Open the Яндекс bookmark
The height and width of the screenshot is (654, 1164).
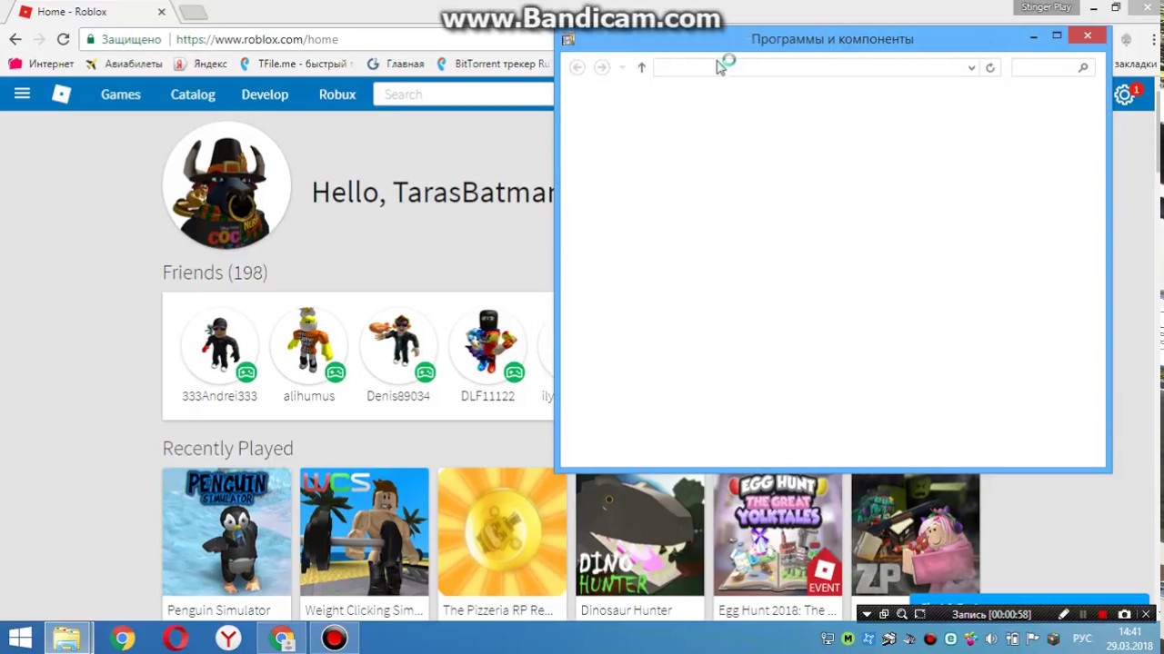coord(201,64)
